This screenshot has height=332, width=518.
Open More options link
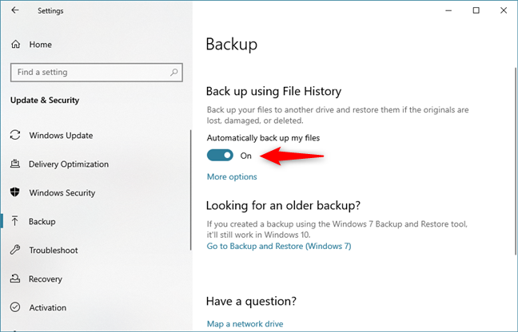tap(232, 176)
